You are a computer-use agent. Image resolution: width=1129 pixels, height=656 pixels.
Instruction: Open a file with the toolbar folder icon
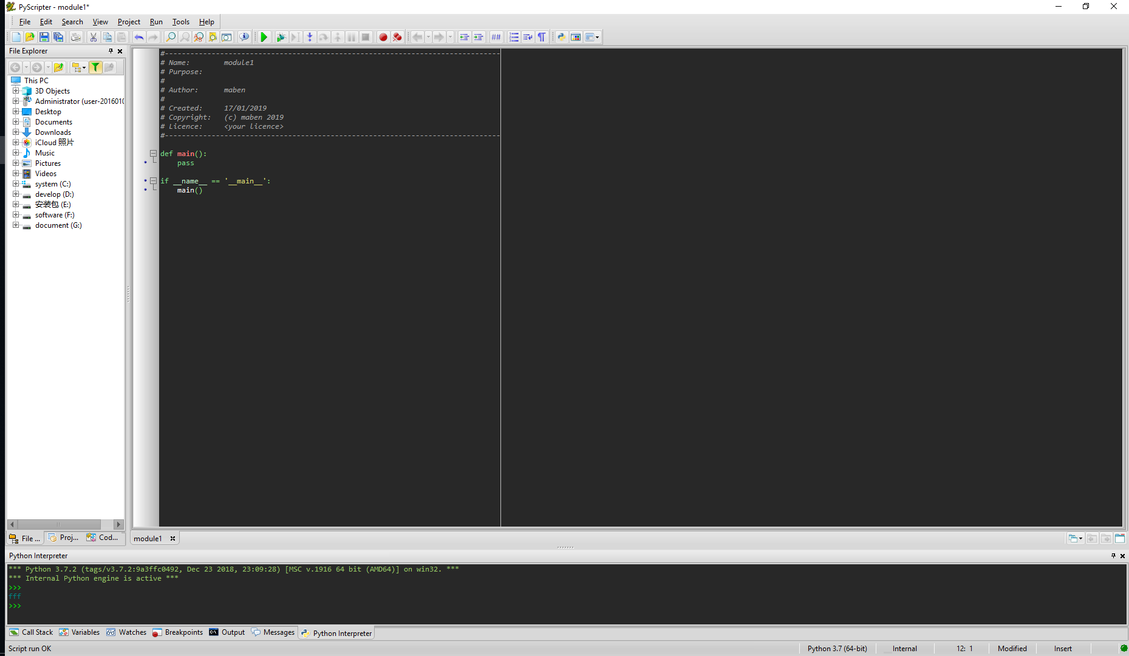[x=30, y=37]
